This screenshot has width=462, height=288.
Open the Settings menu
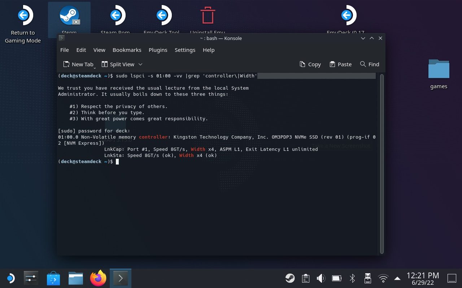pyautogui.click(x=185, y=50)
